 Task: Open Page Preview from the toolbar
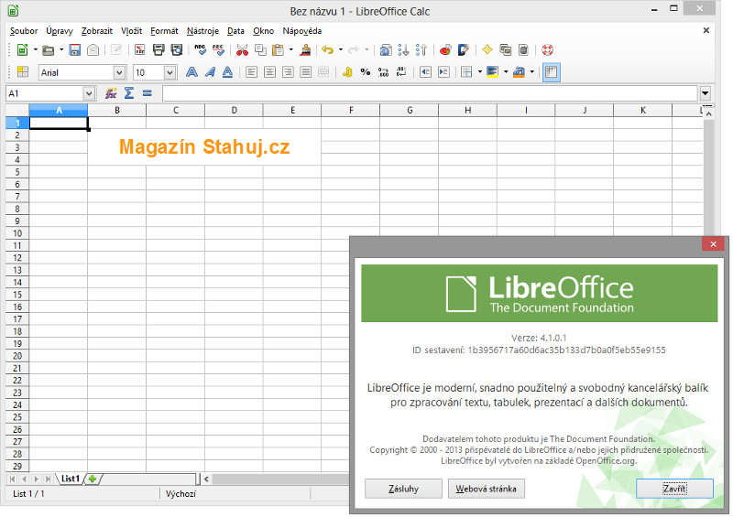click(x=177, y=49)
